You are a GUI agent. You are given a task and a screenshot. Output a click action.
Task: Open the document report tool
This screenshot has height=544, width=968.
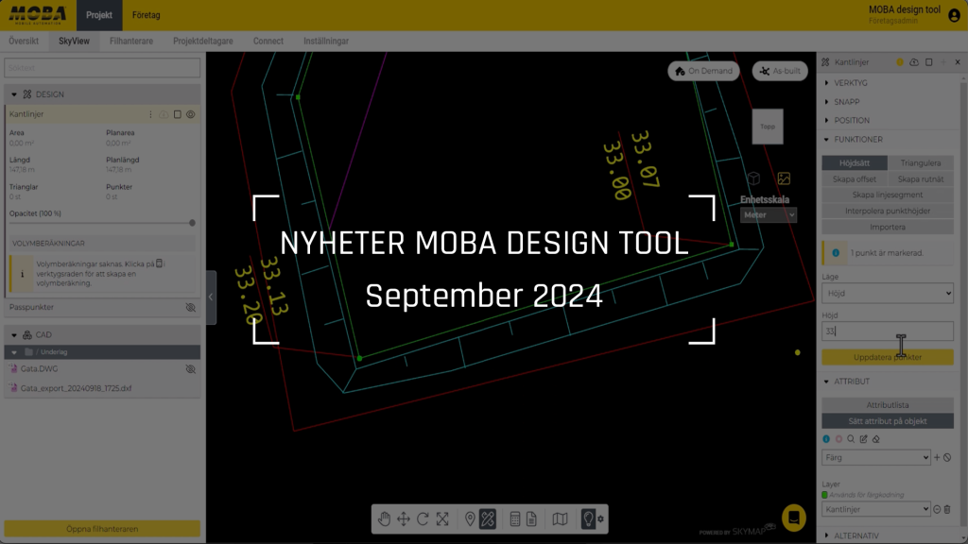click(x=531, y=519)
